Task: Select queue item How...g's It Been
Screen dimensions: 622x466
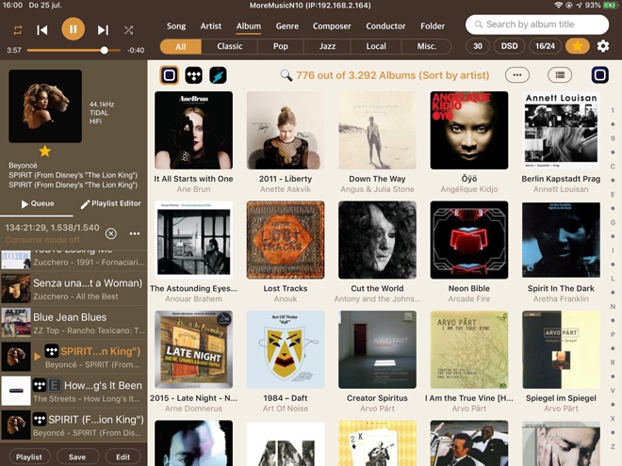Action: [x=74, y=391]
